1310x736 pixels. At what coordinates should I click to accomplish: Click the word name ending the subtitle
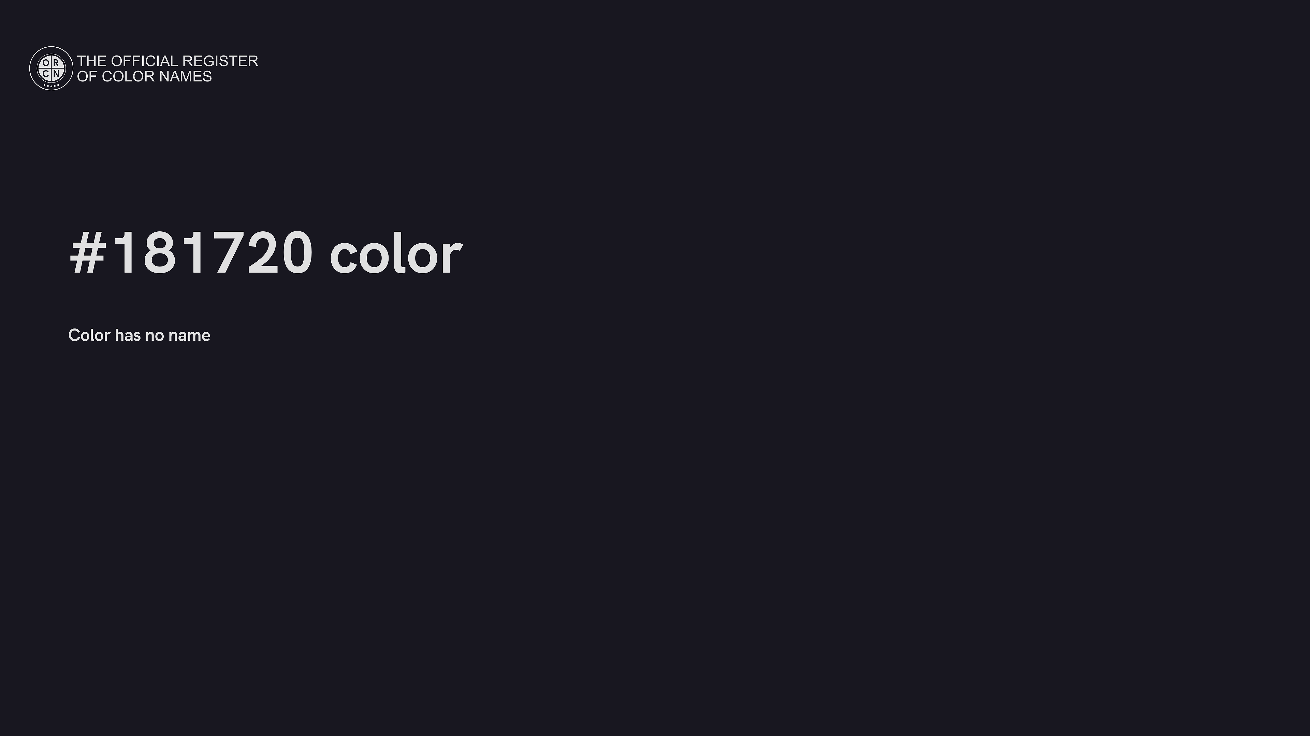pyautogui.click(x=189, y=335)
